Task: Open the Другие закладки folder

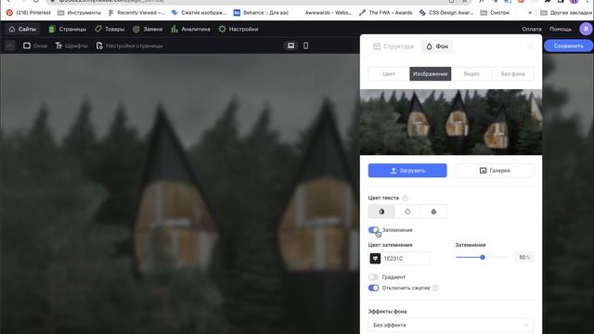Action: point(566,12)
